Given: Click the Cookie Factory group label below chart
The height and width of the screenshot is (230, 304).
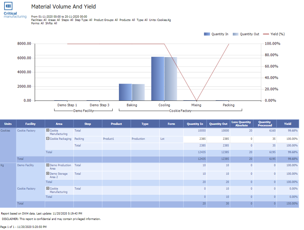Looking at the screenshot, I should point(180,111).
